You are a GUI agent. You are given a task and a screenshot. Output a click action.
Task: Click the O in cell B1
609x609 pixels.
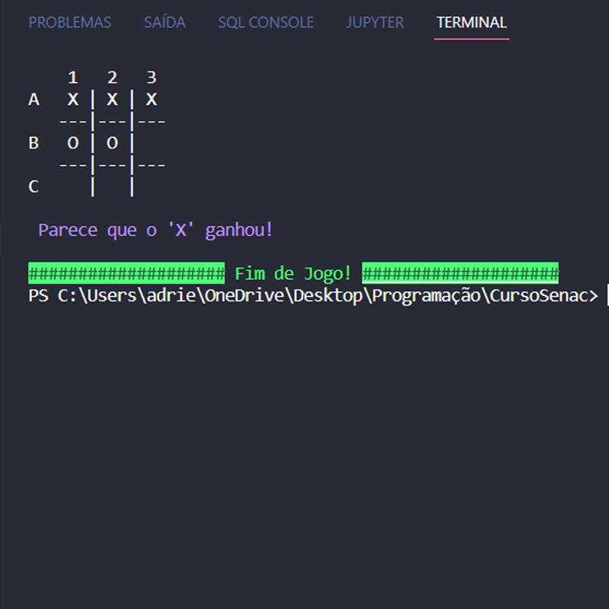coord(73,143)
